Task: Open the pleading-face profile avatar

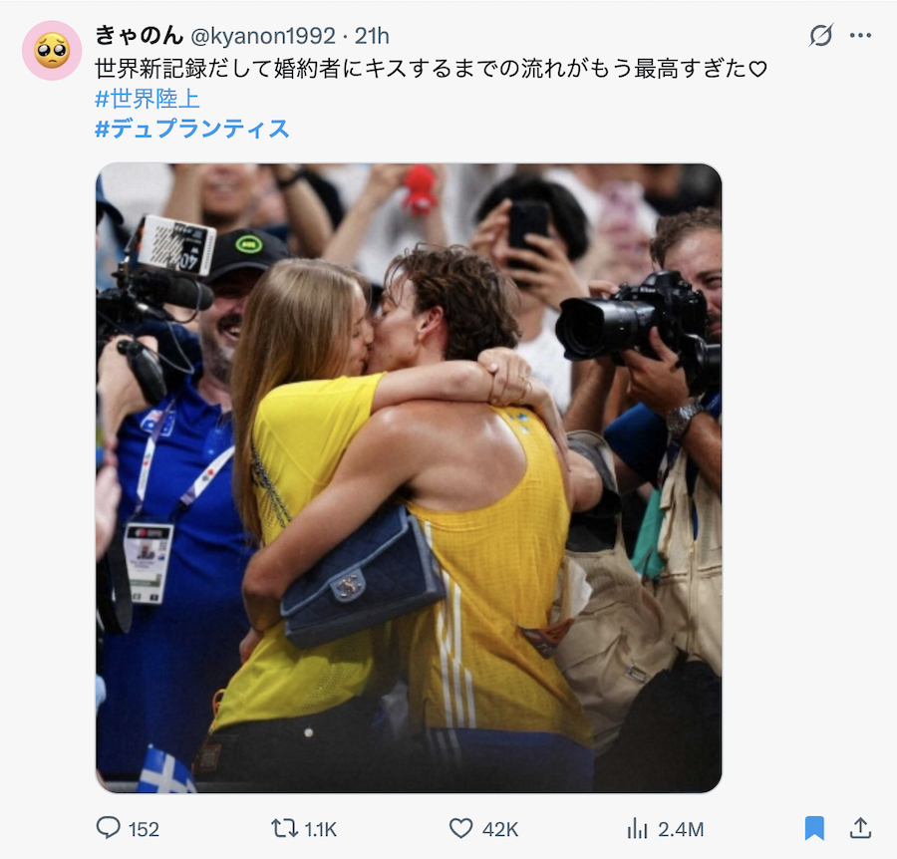Action: (52, 51)
